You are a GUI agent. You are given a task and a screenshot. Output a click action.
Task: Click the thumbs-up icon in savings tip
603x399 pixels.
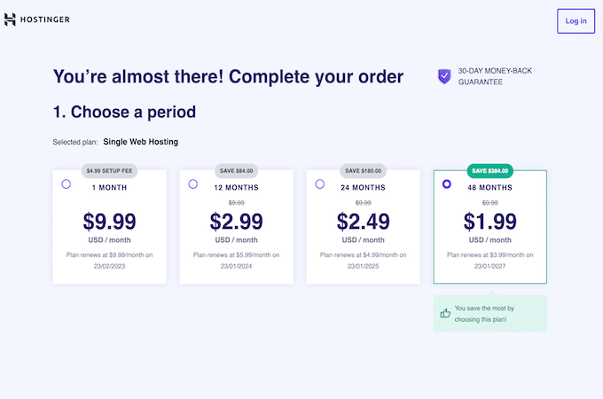(445, 313)
